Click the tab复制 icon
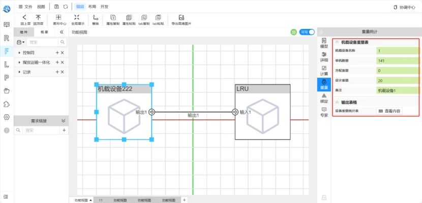 tap(144, 17)
